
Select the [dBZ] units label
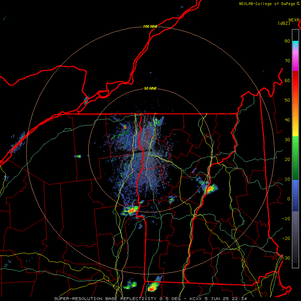[284, 23]
